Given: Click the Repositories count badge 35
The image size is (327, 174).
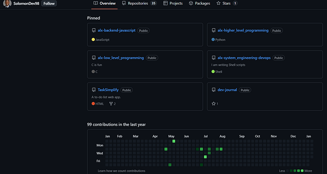Looking at the screenshot, I should point(154,3).
